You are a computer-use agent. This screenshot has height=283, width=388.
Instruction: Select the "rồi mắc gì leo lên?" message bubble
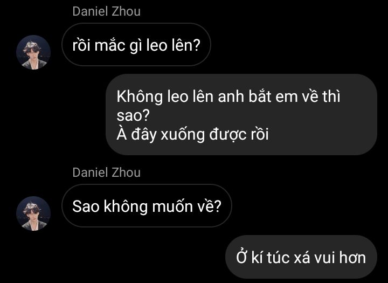click(x=136, y=45)
